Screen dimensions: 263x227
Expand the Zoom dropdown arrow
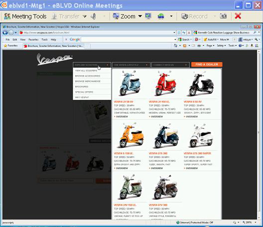(x=140, y=16)
